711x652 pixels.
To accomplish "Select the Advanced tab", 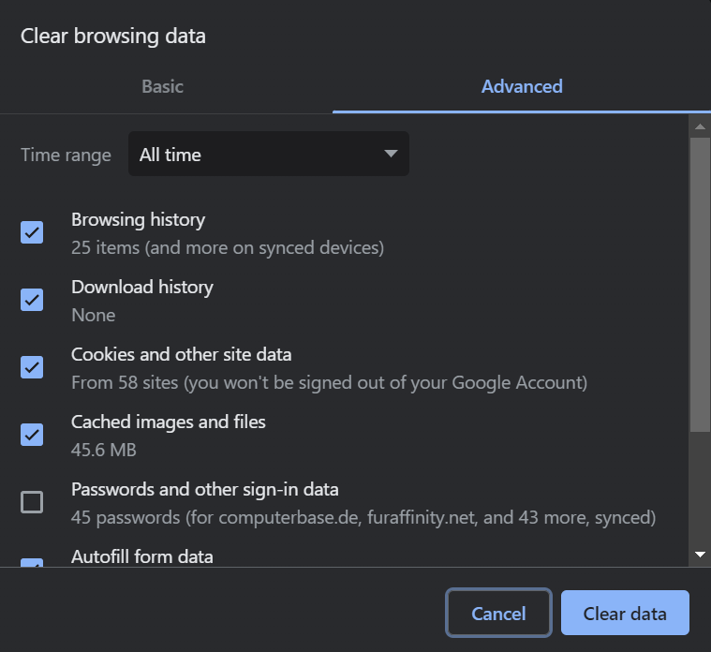I will click(522, 87).
